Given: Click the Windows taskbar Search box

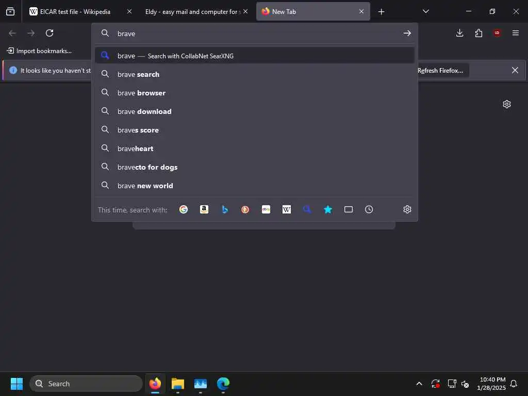Looking at the screenshot, I should (86, 384).
